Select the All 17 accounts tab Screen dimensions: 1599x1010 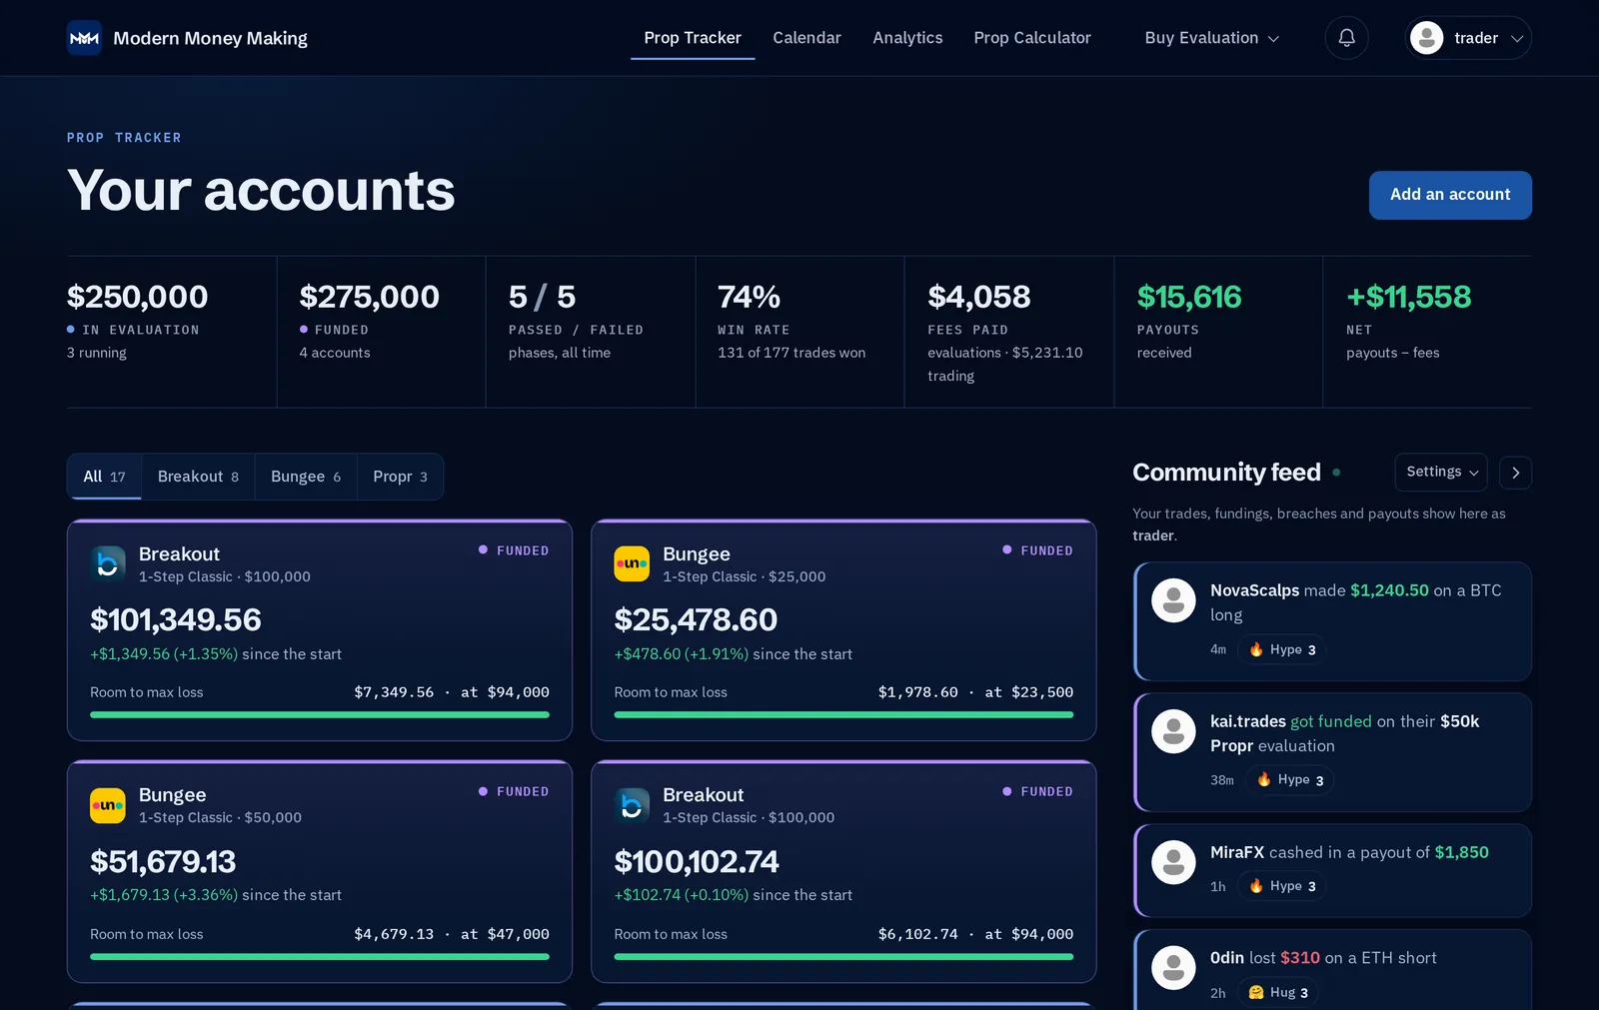click(104, 477)
